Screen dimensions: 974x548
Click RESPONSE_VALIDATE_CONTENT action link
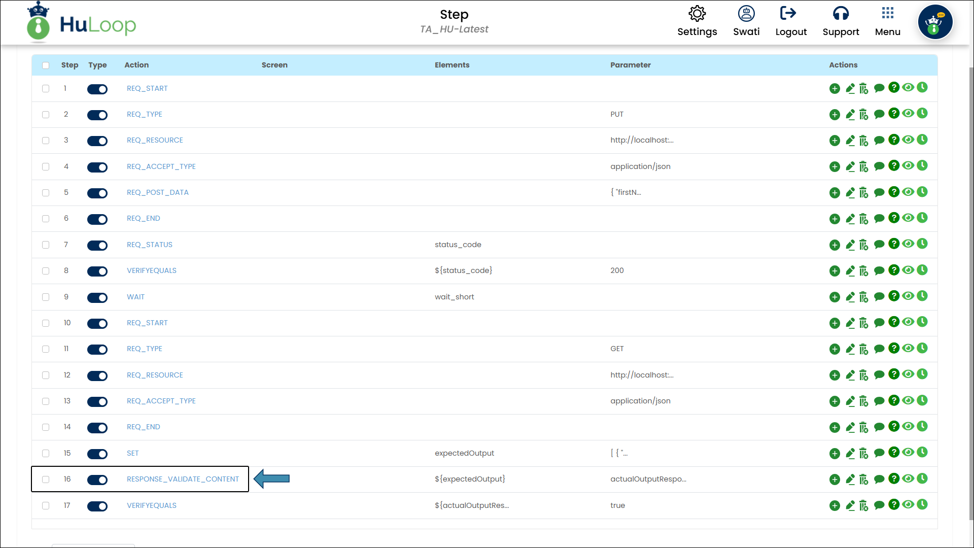click(183, 479)
